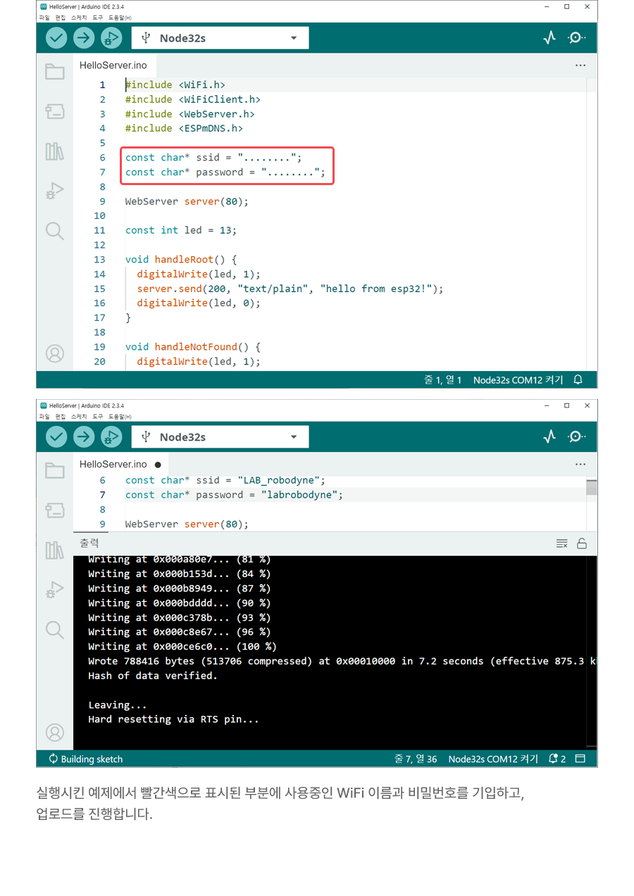Open the 스케치 menu in the upper window
This screenshot has height=896, width=634.
click(x=78, y=17)
